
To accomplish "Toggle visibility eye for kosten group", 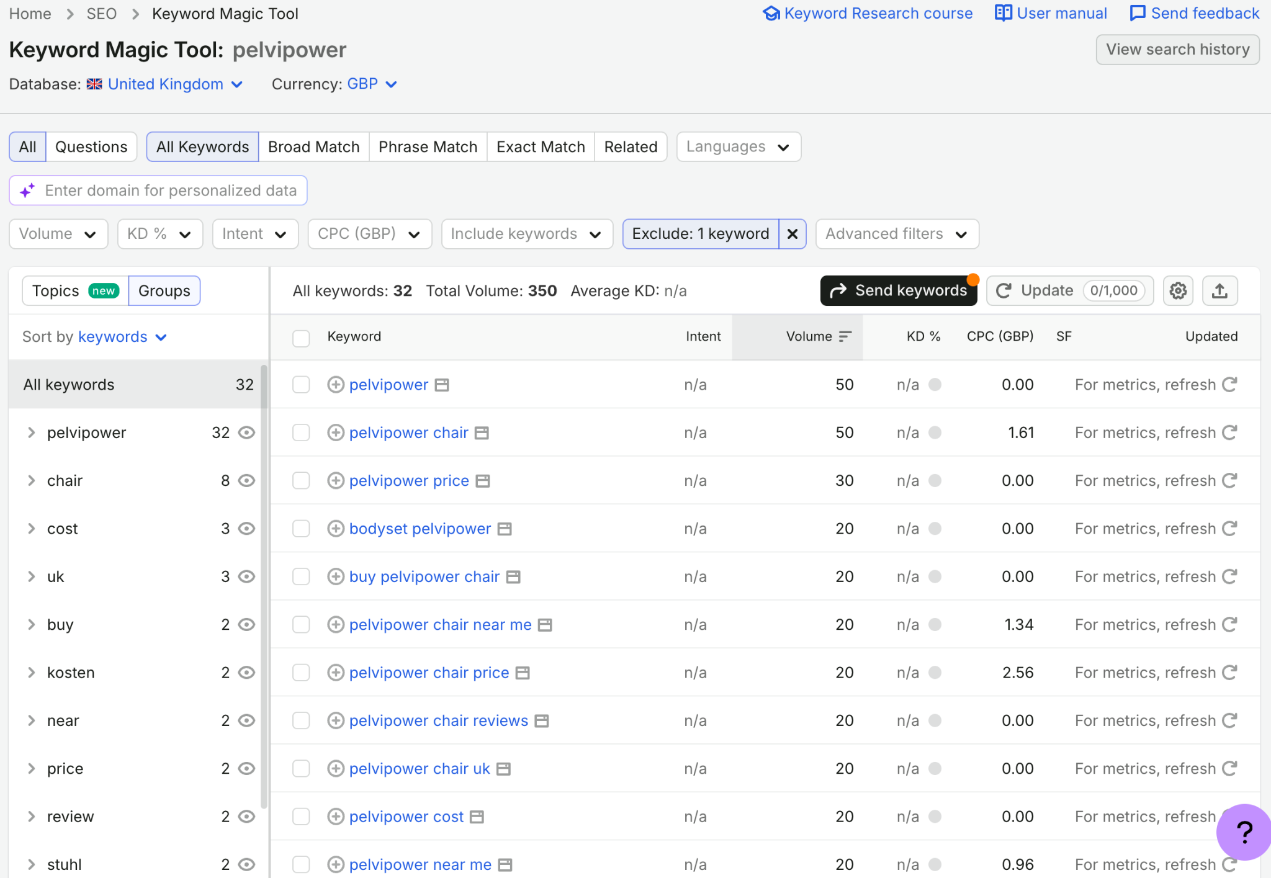I will 247,673.
